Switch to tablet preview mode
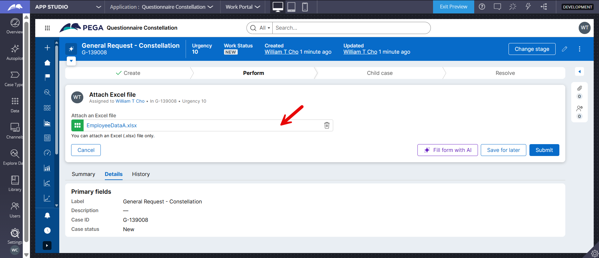The height and width of the screenshot is (258, 599). tap(291, 7)
